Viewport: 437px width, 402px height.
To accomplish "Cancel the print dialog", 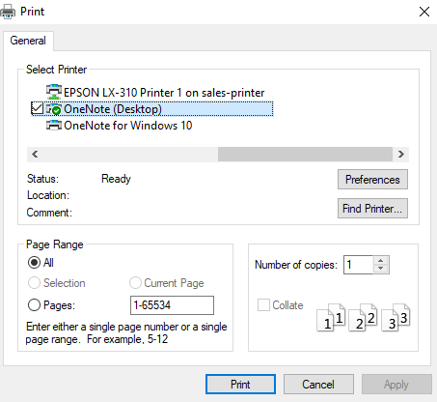I will [x=318, y=385].
